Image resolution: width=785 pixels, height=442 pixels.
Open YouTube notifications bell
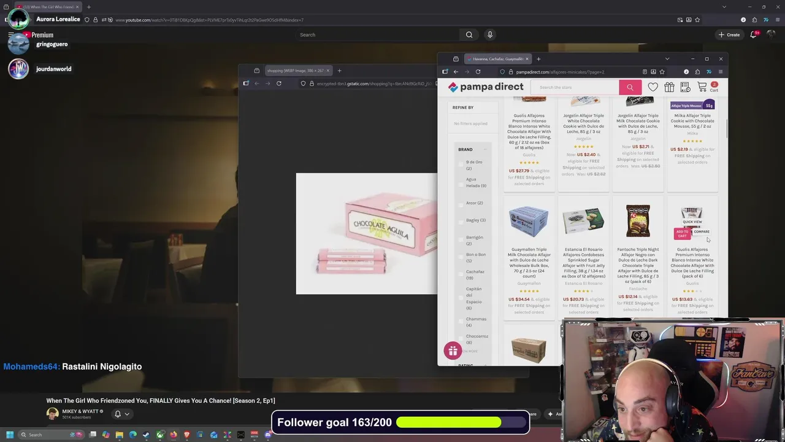[754, 34]
